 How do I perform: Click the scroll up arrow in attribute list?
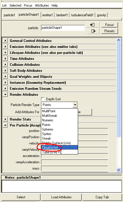tap(118, 40)
